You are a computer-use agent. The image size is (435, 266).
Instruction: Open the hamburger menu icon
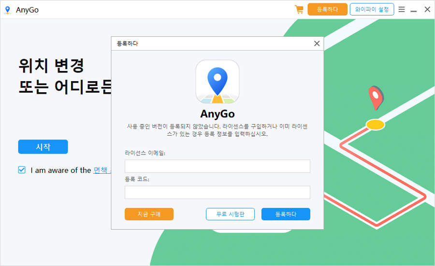tap(402, 10)
